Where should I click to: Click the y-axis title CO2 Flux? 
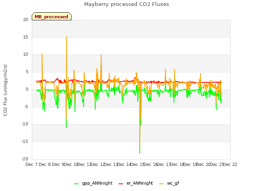(5, 90)
